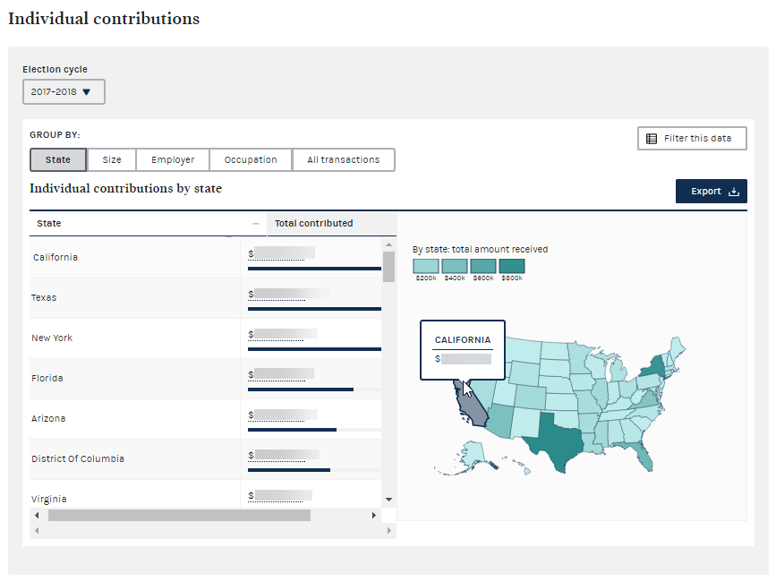
Task: Sort by the Total contributed column header
Action: pos(313,224)
